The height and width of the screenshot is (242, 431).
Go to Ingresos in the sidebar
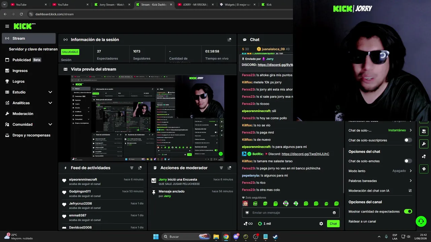tap(29, 71)
